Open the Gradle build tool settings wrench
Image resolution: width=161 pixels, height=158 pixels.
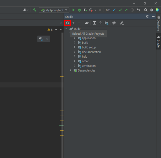pyautogui.click(x=122, y=23)
